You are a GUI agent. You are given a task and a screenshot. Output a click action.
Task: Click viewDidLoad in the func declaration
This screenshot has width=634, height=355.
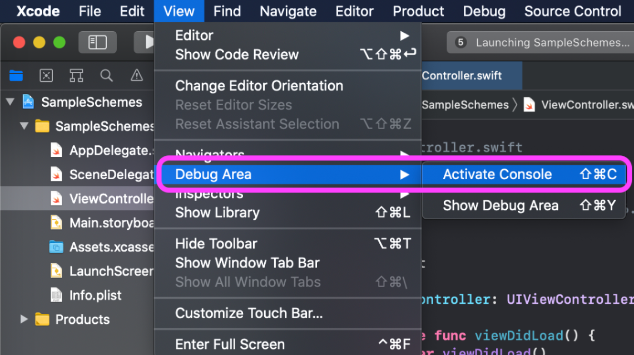[519, 336]
